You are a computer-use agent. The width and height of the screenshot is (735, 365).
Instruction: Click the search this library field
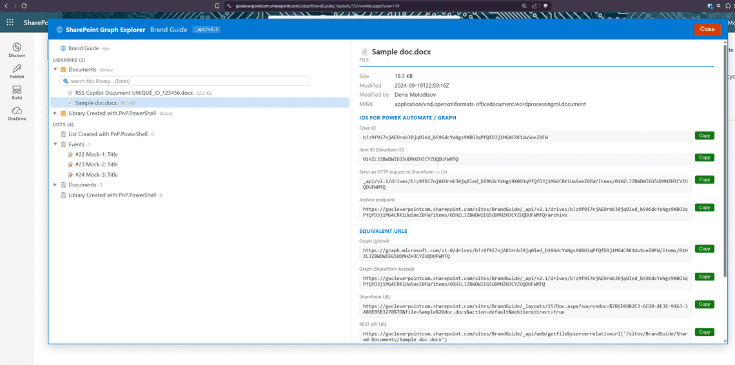click(184, 81)
